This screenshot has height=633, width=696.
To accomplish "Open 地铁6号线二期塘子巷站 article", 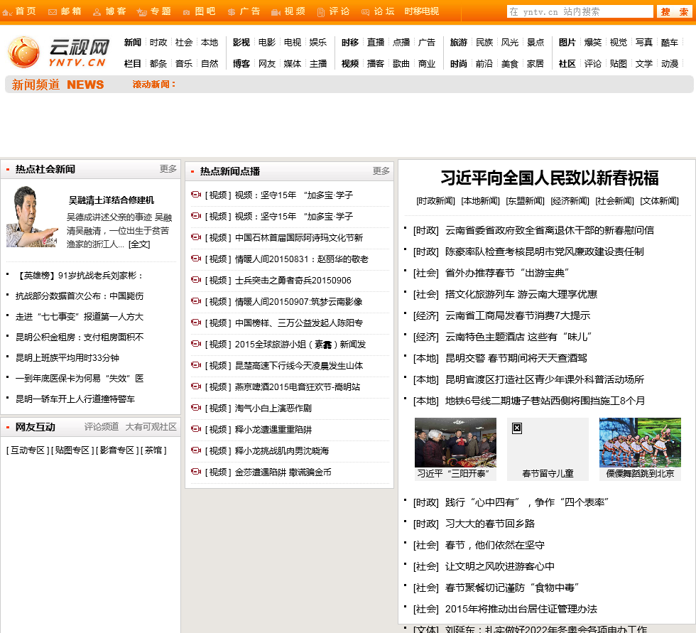I will [545, 401].
